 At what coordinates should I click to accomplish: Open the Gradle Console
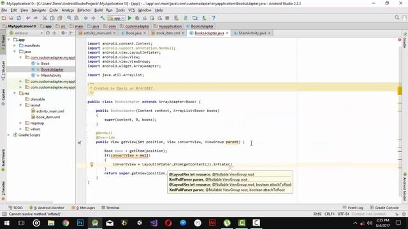tap(384, 208)
